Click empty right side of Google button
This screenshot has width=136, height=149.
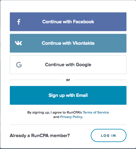click(x=109, y=65)
